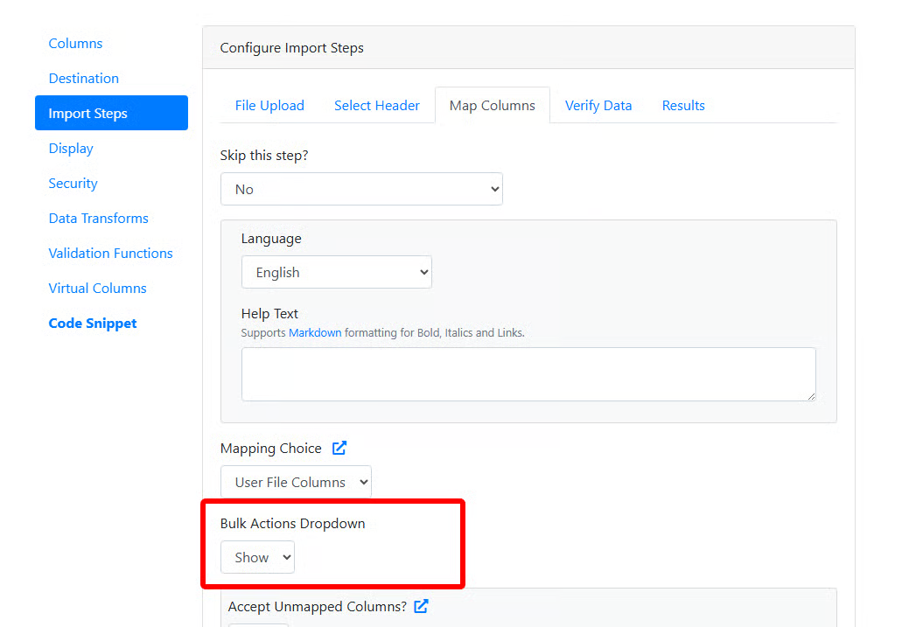Open Display settings in the sidebar
902x627 pixels.
(71, 149)
